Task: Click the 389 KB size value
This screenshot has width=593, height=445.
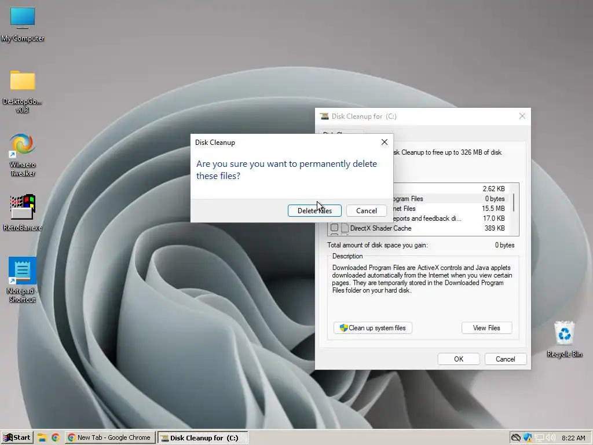Action: tap(495, 228)
